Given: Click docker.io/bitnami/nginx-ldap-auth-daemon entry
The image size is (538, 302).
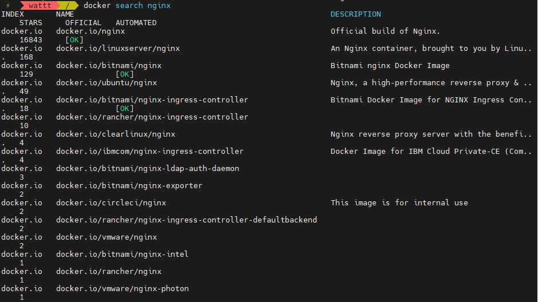Looking at the screenshot, I should coord(148,168).
